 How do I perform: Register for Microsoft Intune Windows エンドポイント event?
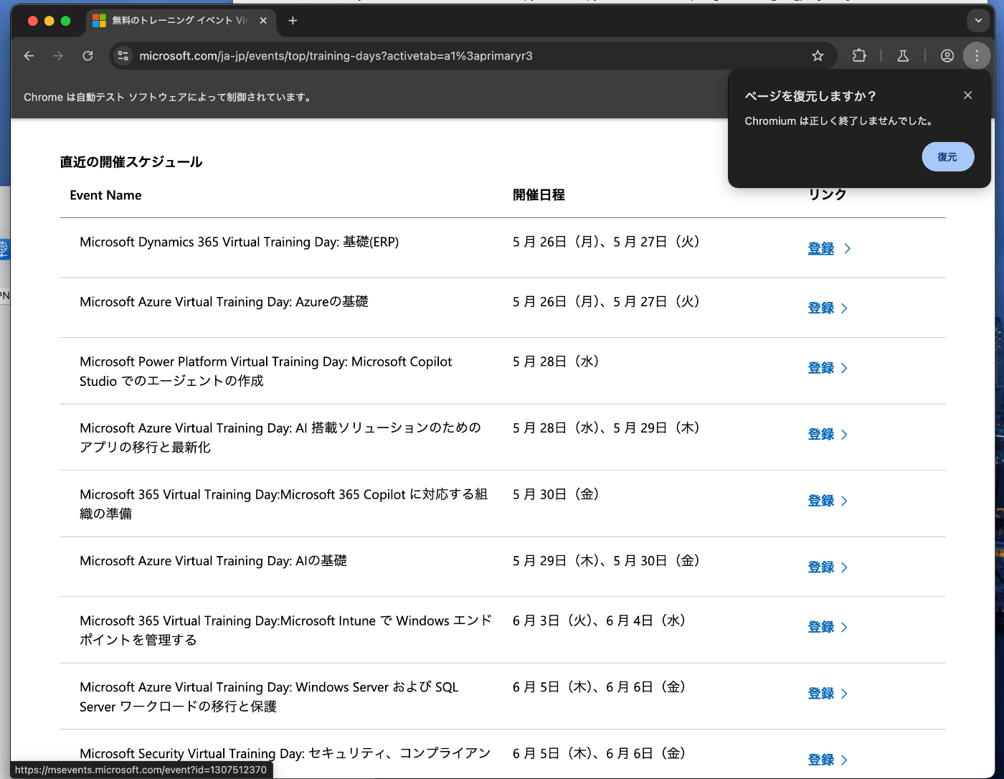pos(821,628)
